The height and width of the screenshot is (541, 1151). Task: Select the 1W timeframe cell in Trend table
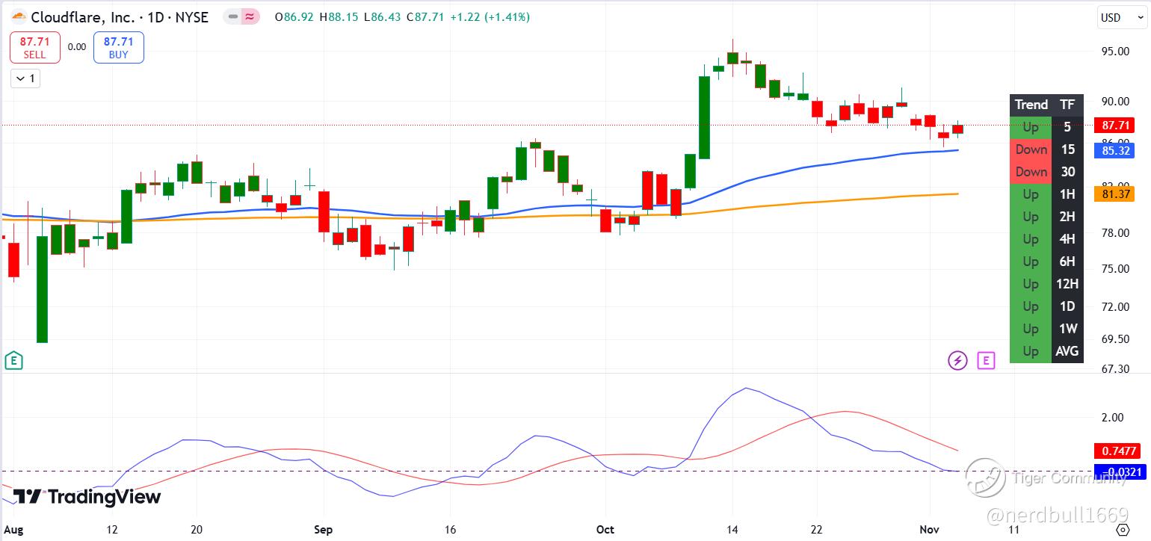1067,329
